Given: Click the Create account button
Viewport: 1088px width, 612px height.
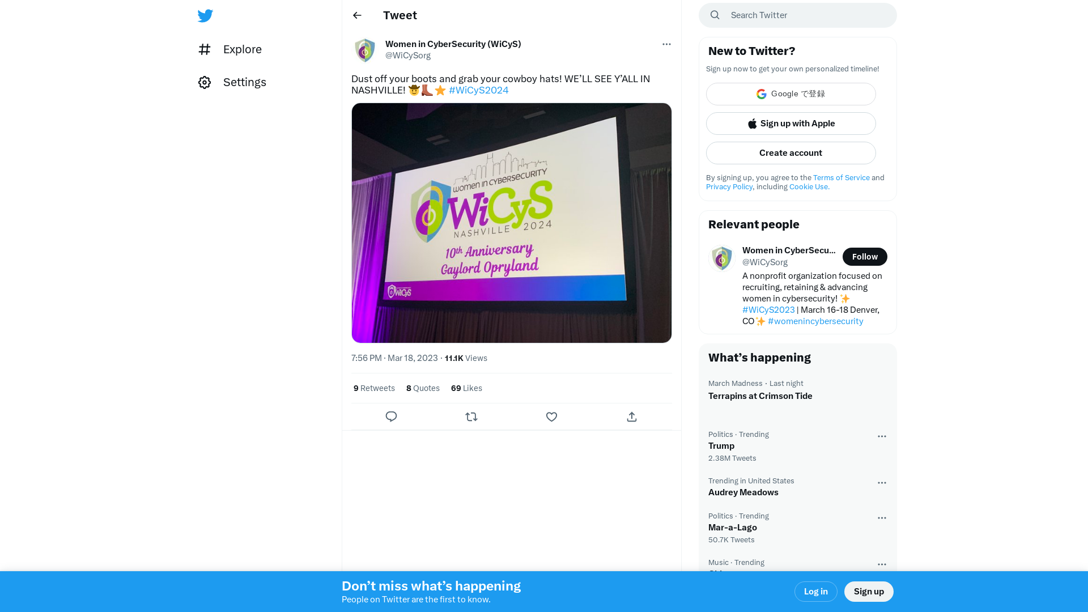Looking at the screenshot, I should click(x=790, y=152).
